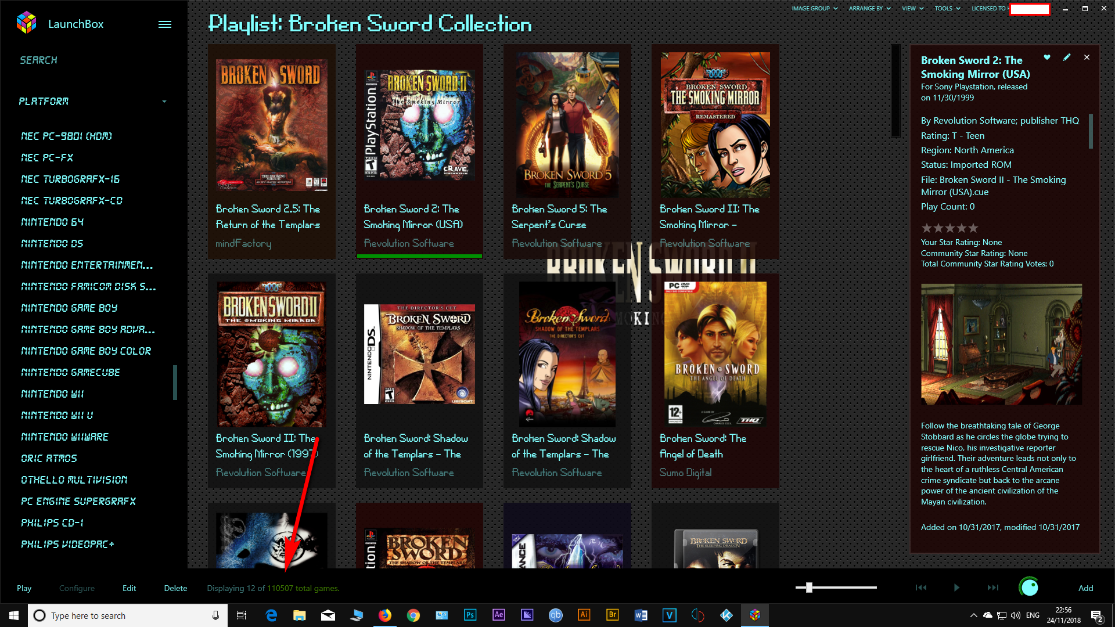Open the Tools dropdown menu
This screenshot has height=627, width=1115.
point(948,9)
